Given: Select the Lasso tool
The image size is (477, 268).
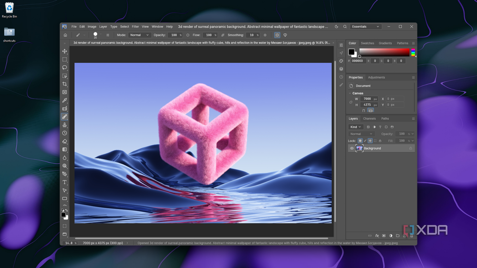Looking at the screenshot, I should pyautogui.click(x=64, y=68).
